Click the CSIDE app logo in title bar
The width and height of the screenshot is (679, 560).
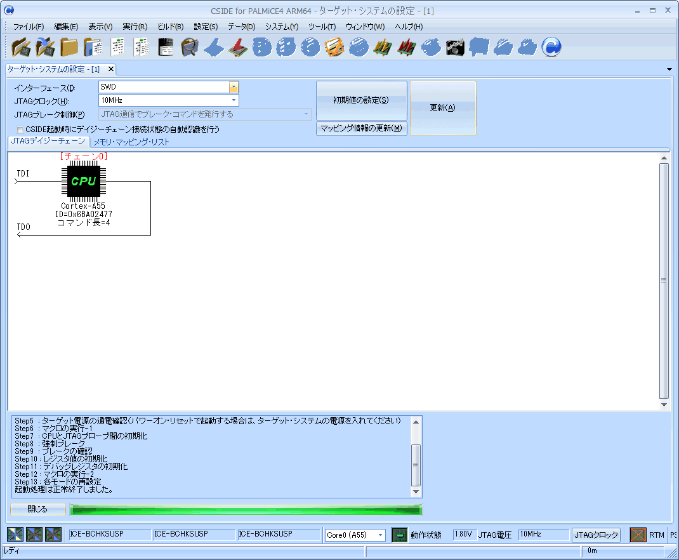[9, 10]
